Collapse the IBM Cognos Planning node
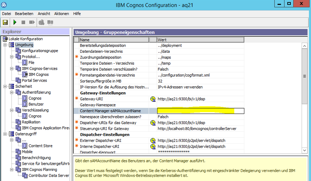Image resolution: width=311 pixels, height=181 pixels. pos(12,170)
